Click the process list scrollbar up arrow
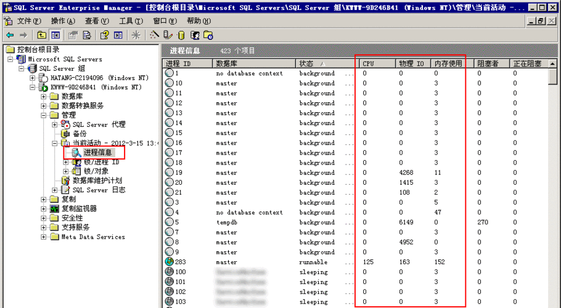This screenshot has width=561, height=308. pyautogui.click(x=553, y=63)
